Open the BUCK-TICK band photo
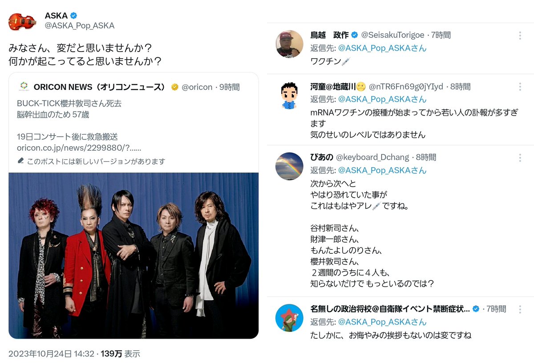 coord(133,256)
